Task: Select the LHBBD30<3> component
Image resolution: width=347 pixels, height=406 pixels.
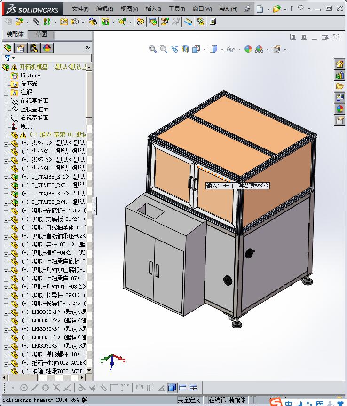Action: (x=46, y=329)
